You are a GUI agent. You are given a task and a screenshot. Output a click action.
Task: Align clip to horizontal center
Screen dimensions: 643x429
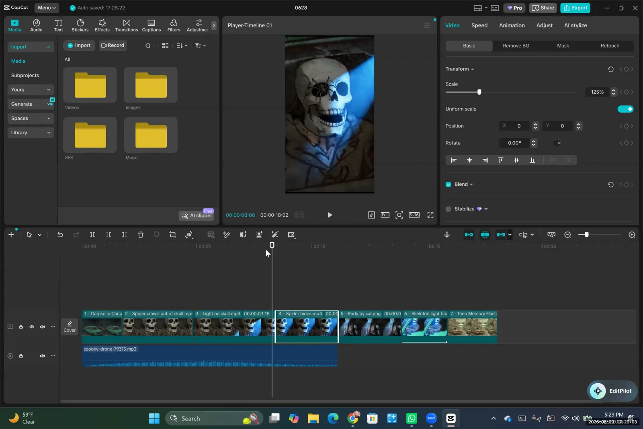[469, 160]
